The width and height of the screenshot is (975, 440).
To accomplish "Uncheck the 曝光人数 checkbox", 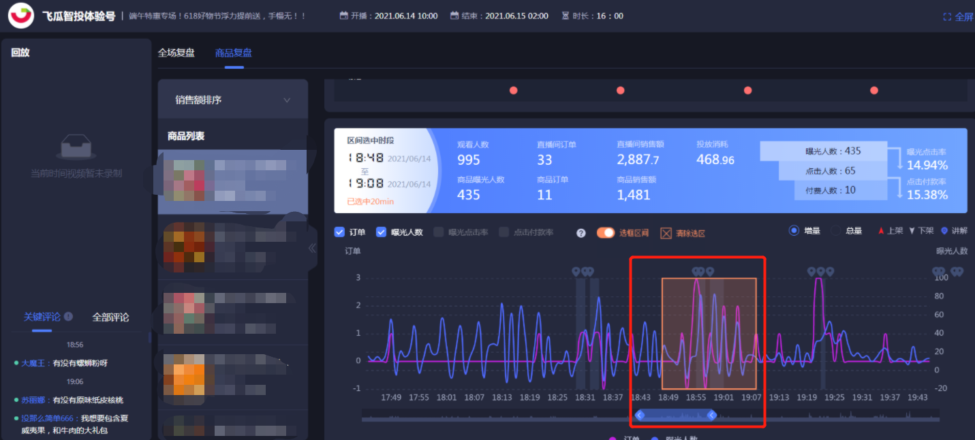I will tap(381, 232).
